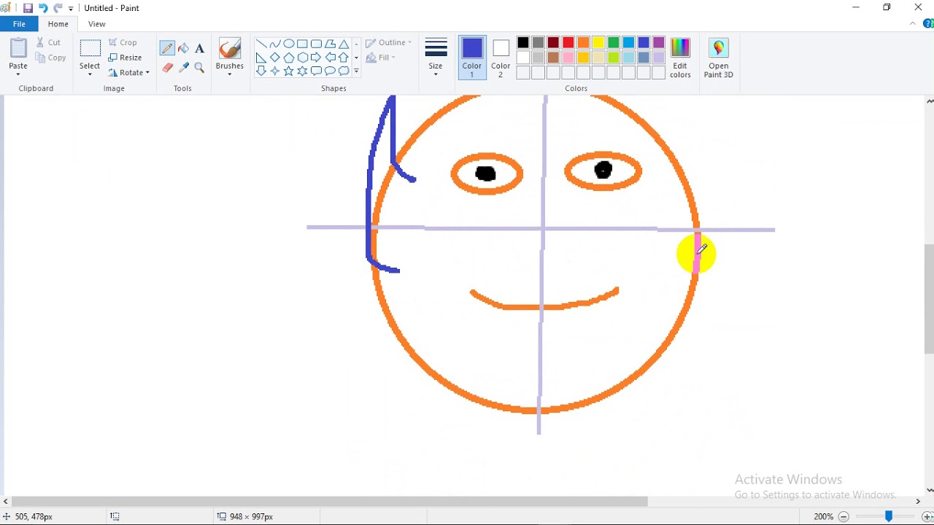Select the Pencil tool
Image resolution: width=934 pixels, height=525 pixels.
click(167, 49)
